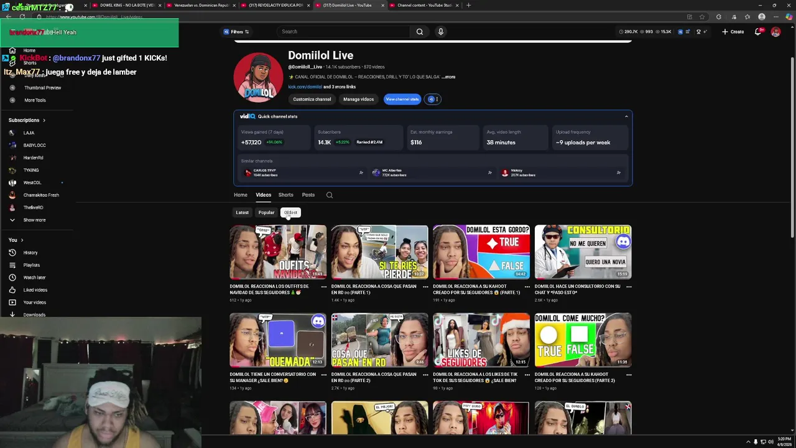796x448 pixels.
Task: Open the 'Domilol esta gordo' kahoot thumbnail
Action: [481, 252]
